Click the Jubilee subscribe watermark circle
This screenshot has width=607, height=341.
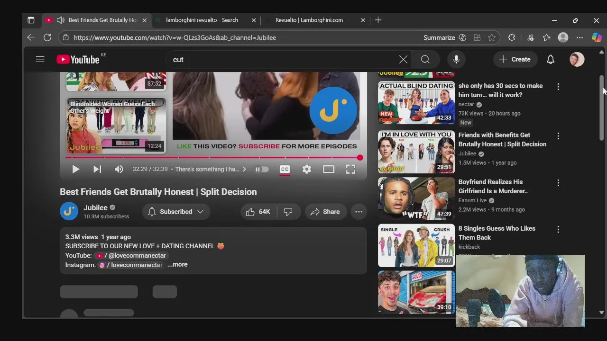[x=333, y=110]
